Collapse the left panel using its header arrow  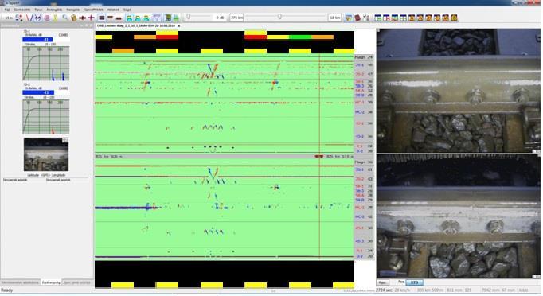[83, 25]
